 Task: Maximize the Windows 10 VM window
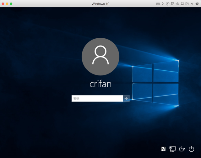tap(11, 4)
